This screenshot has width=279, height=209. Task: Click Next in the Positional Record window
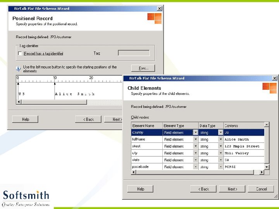113,119
